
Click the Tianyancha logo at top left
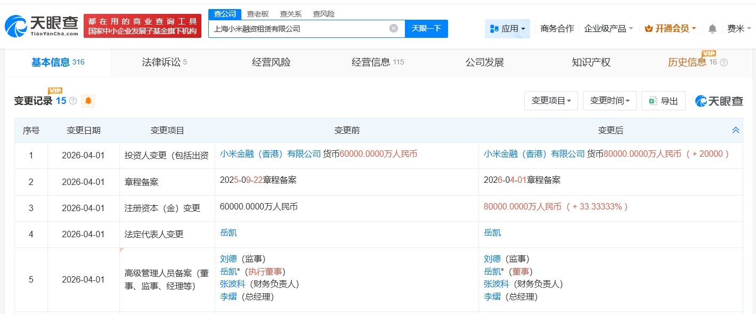click(42, 26)
